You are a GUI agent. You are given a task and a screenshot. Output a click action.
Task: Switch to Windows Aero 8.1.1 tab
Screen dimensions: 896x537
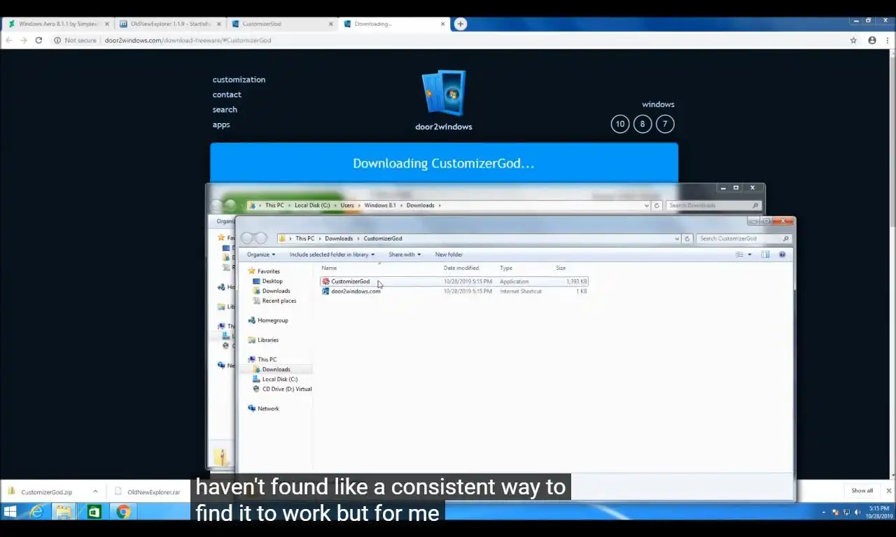click(x=57, y=24)
